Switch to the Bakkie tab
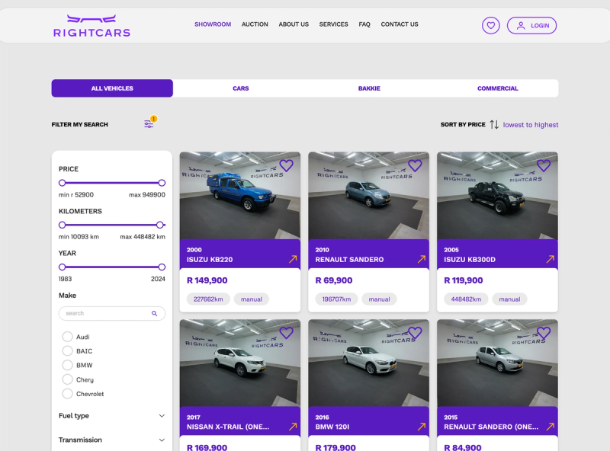Viewport: 610px width, 451px height. pos(369,88)
